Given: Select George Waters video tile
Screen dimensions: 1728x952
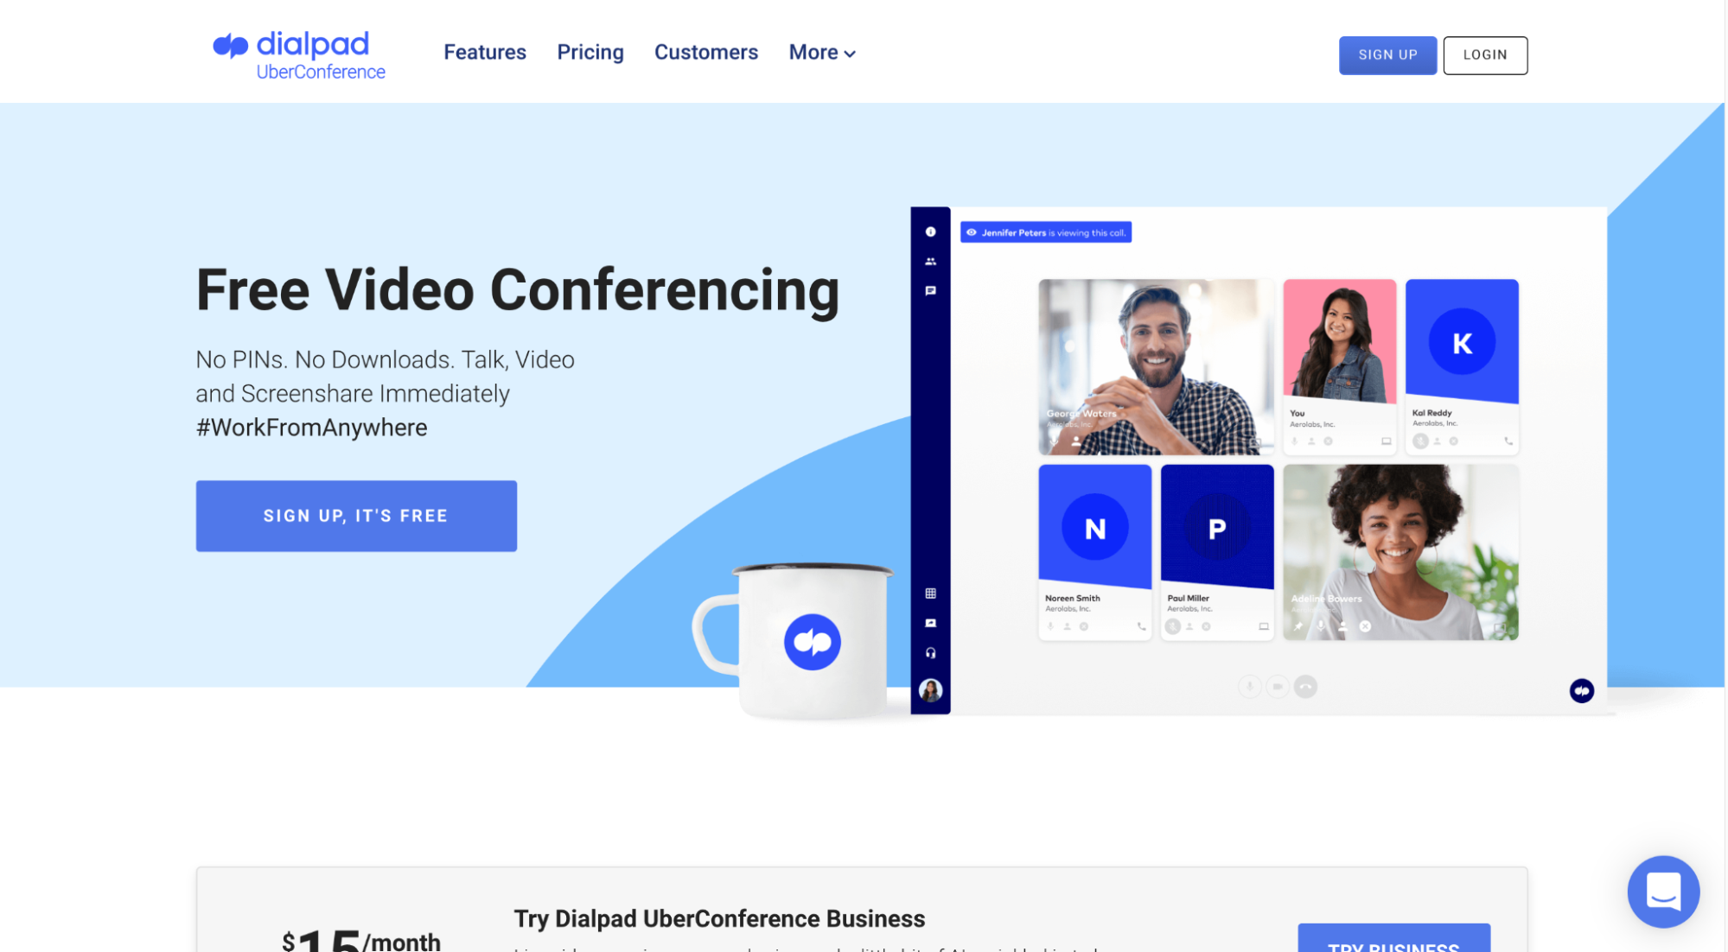Looking at the screenshot, I should click(x=1155, y=367).
